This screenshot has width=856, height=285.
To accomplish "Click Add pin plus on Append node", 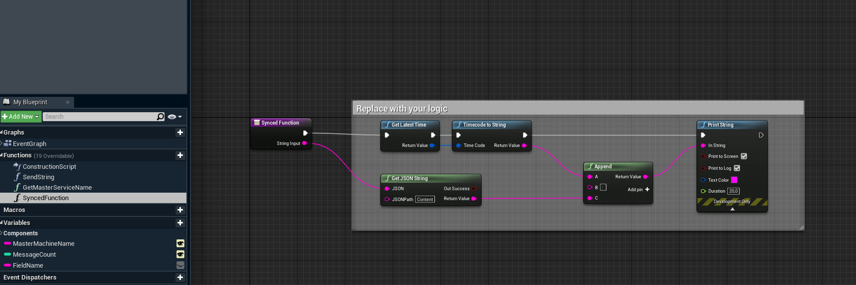I will point(647,190).
